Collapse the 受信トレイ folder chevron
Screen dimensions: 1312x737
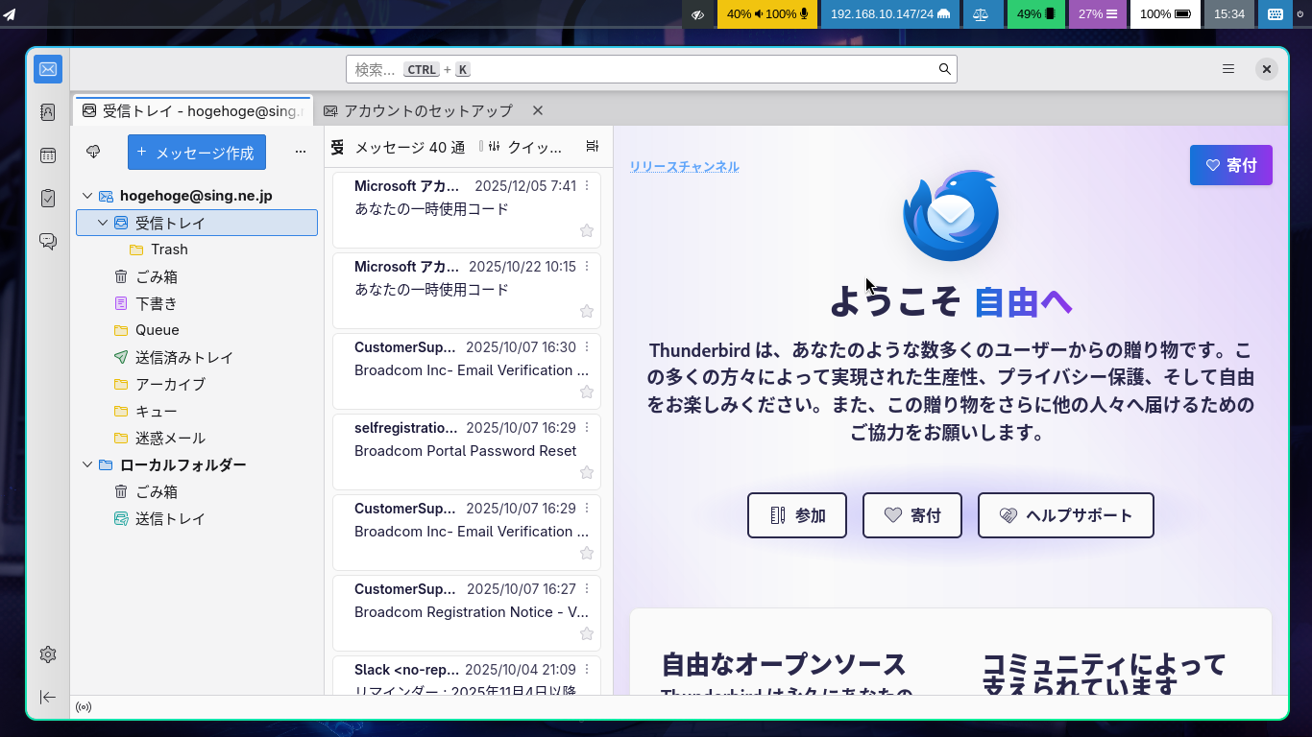tap(104, 223)
